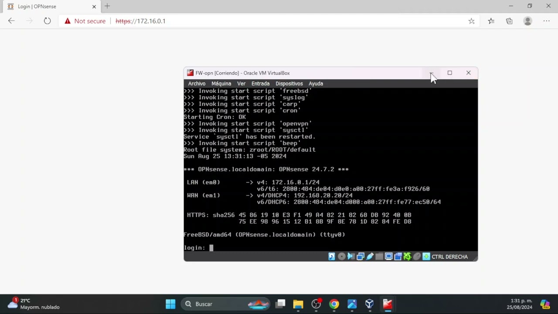Open the Copilot icon in the system tray

tap(545, 304)
